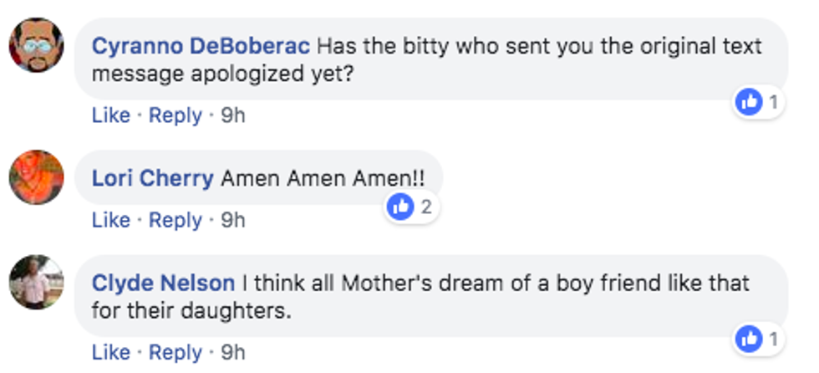Reply to Lori Cherry's comment
Screen dimensions: 819x373
click(175, 220)
